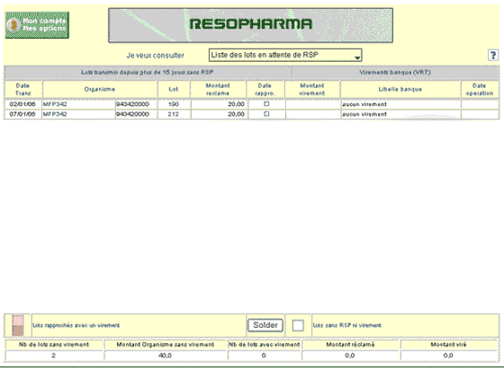Click MFP342 in the 07/01/06 row
The width and height of the screenshot is (504, 380).
pyautogui.click(x=55, y=114)
